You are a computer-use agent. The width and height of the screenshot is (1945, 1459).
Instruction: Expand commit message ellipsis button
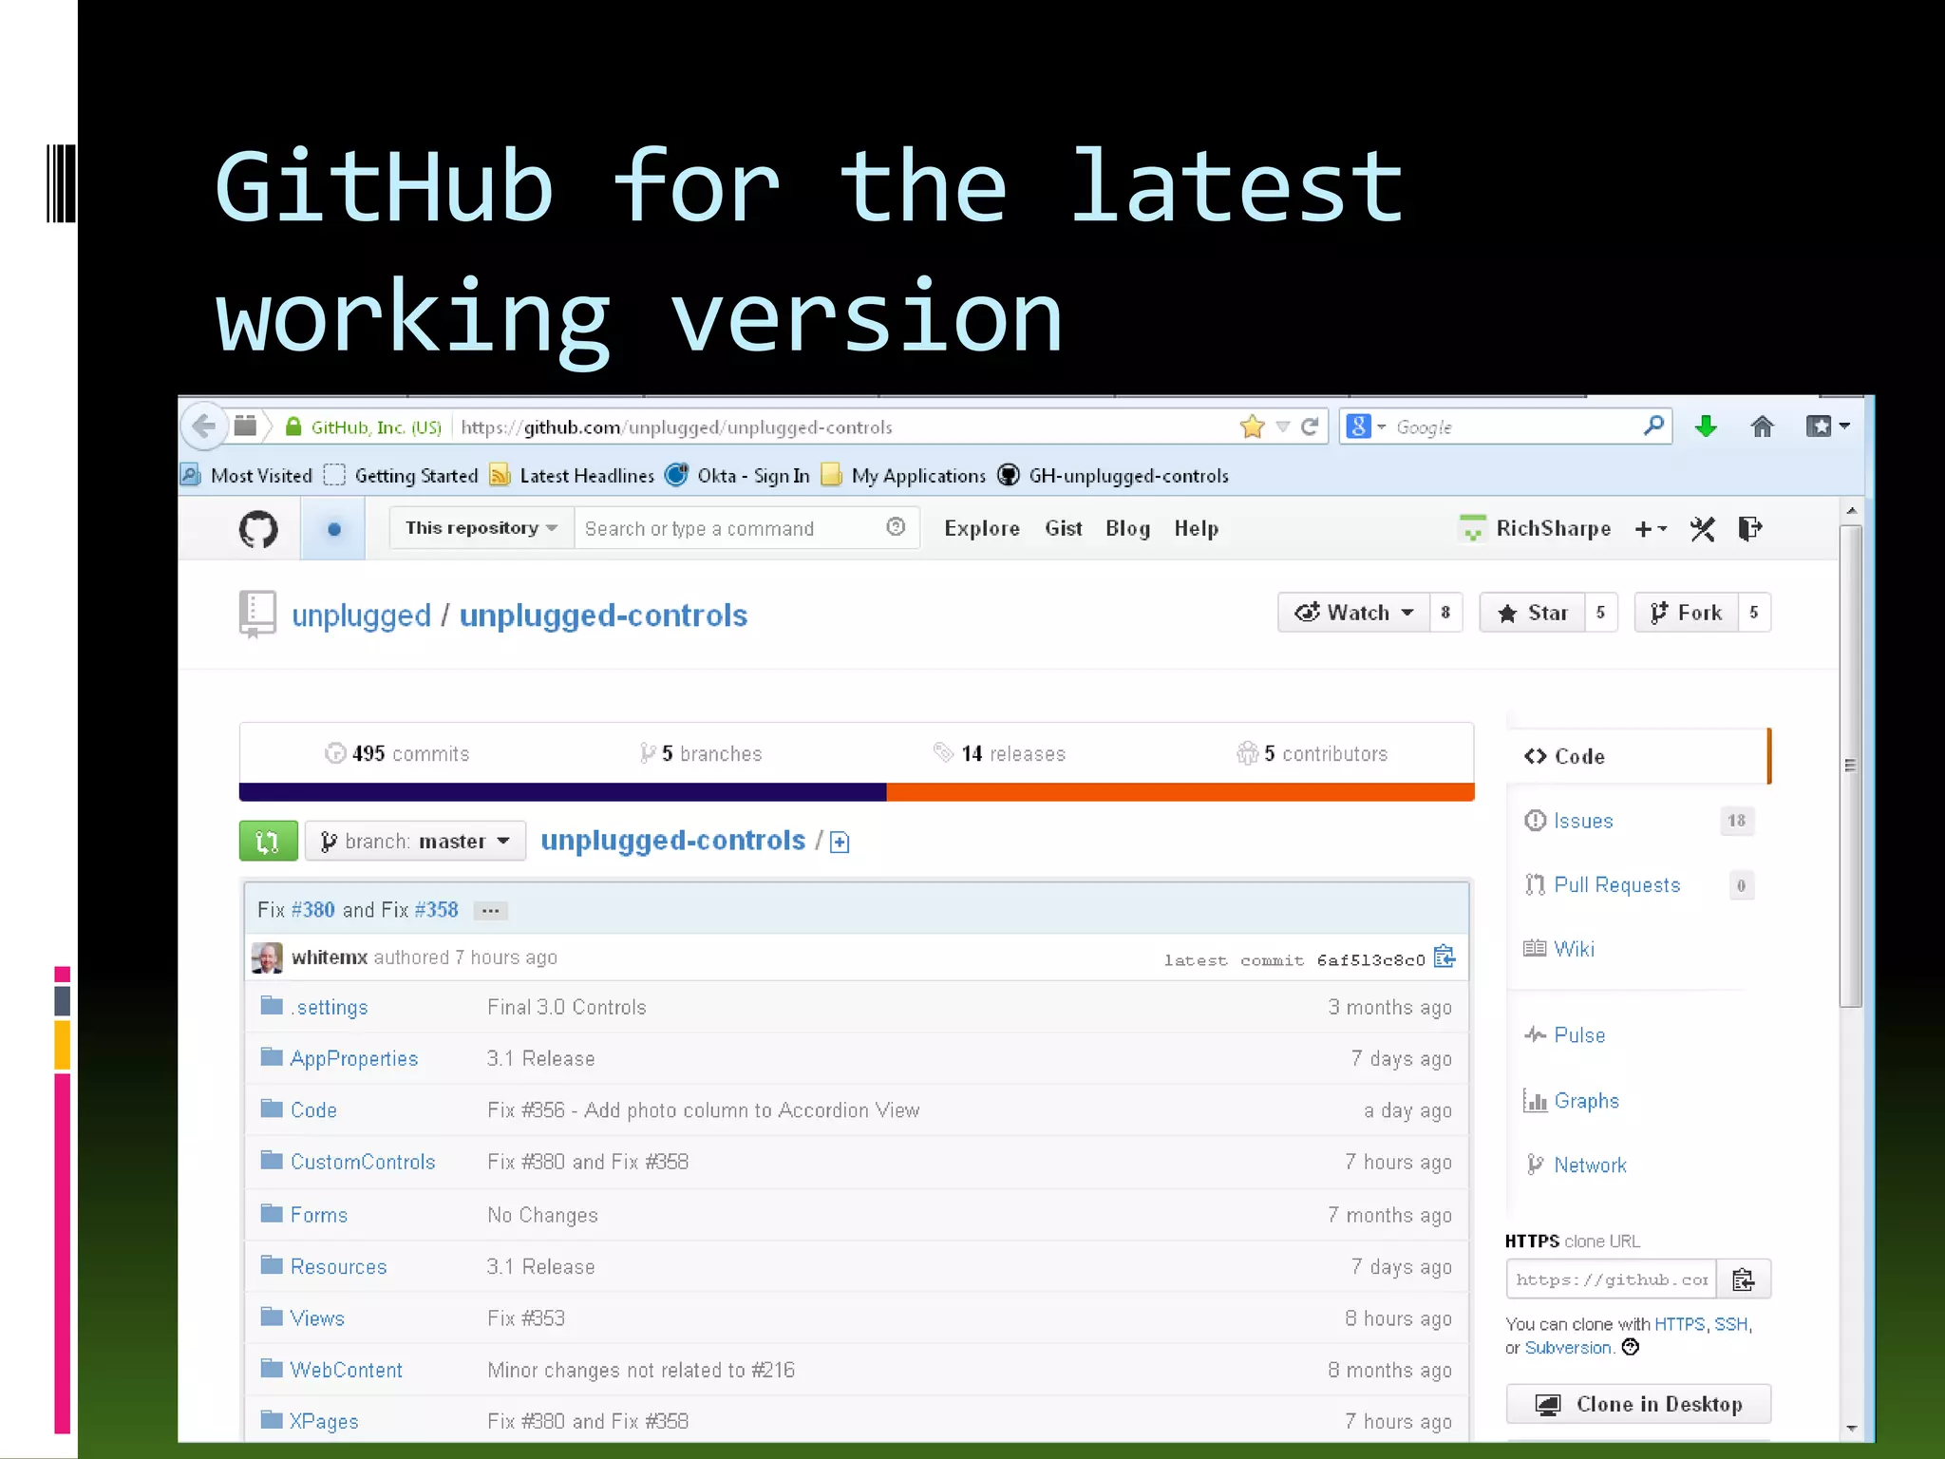(490, 910)
